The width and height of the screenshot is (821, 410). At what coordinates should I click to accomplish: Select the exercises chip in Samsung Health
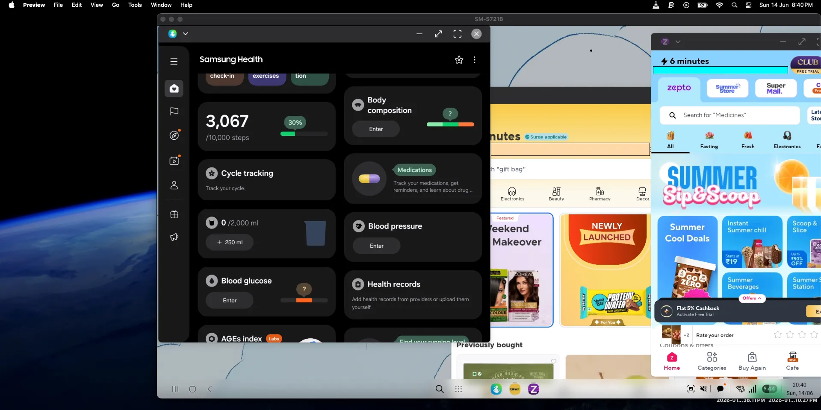click(267, 78)
